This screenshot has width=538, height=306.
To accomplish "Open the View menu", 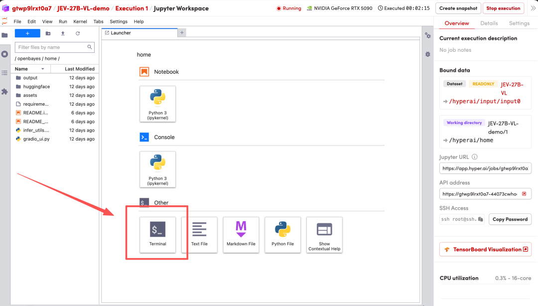I will coord(47,21).
